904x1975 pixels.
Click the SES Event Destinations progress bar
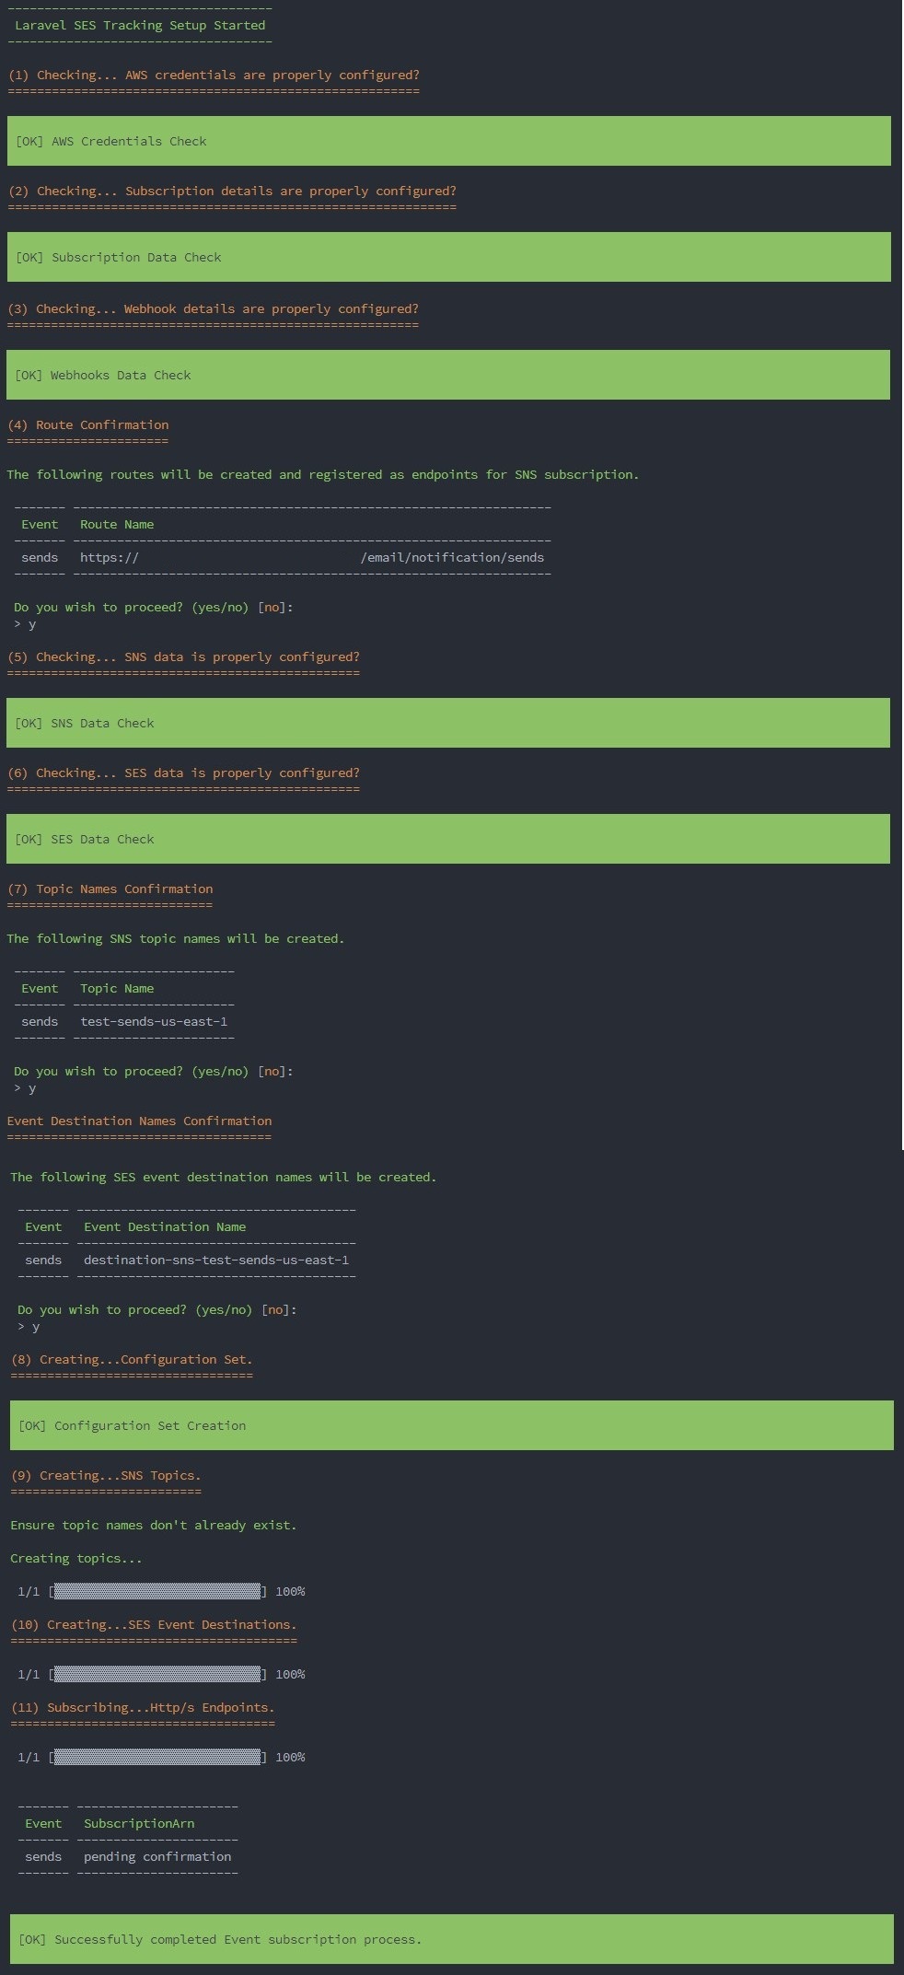coord(157,1674)
